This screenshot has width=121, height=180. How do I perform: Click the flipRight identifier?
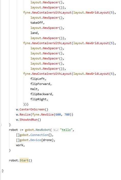click(39, 99)
